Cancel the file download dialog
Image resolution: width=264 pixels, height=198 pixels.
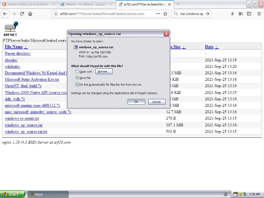click(156, 102)
